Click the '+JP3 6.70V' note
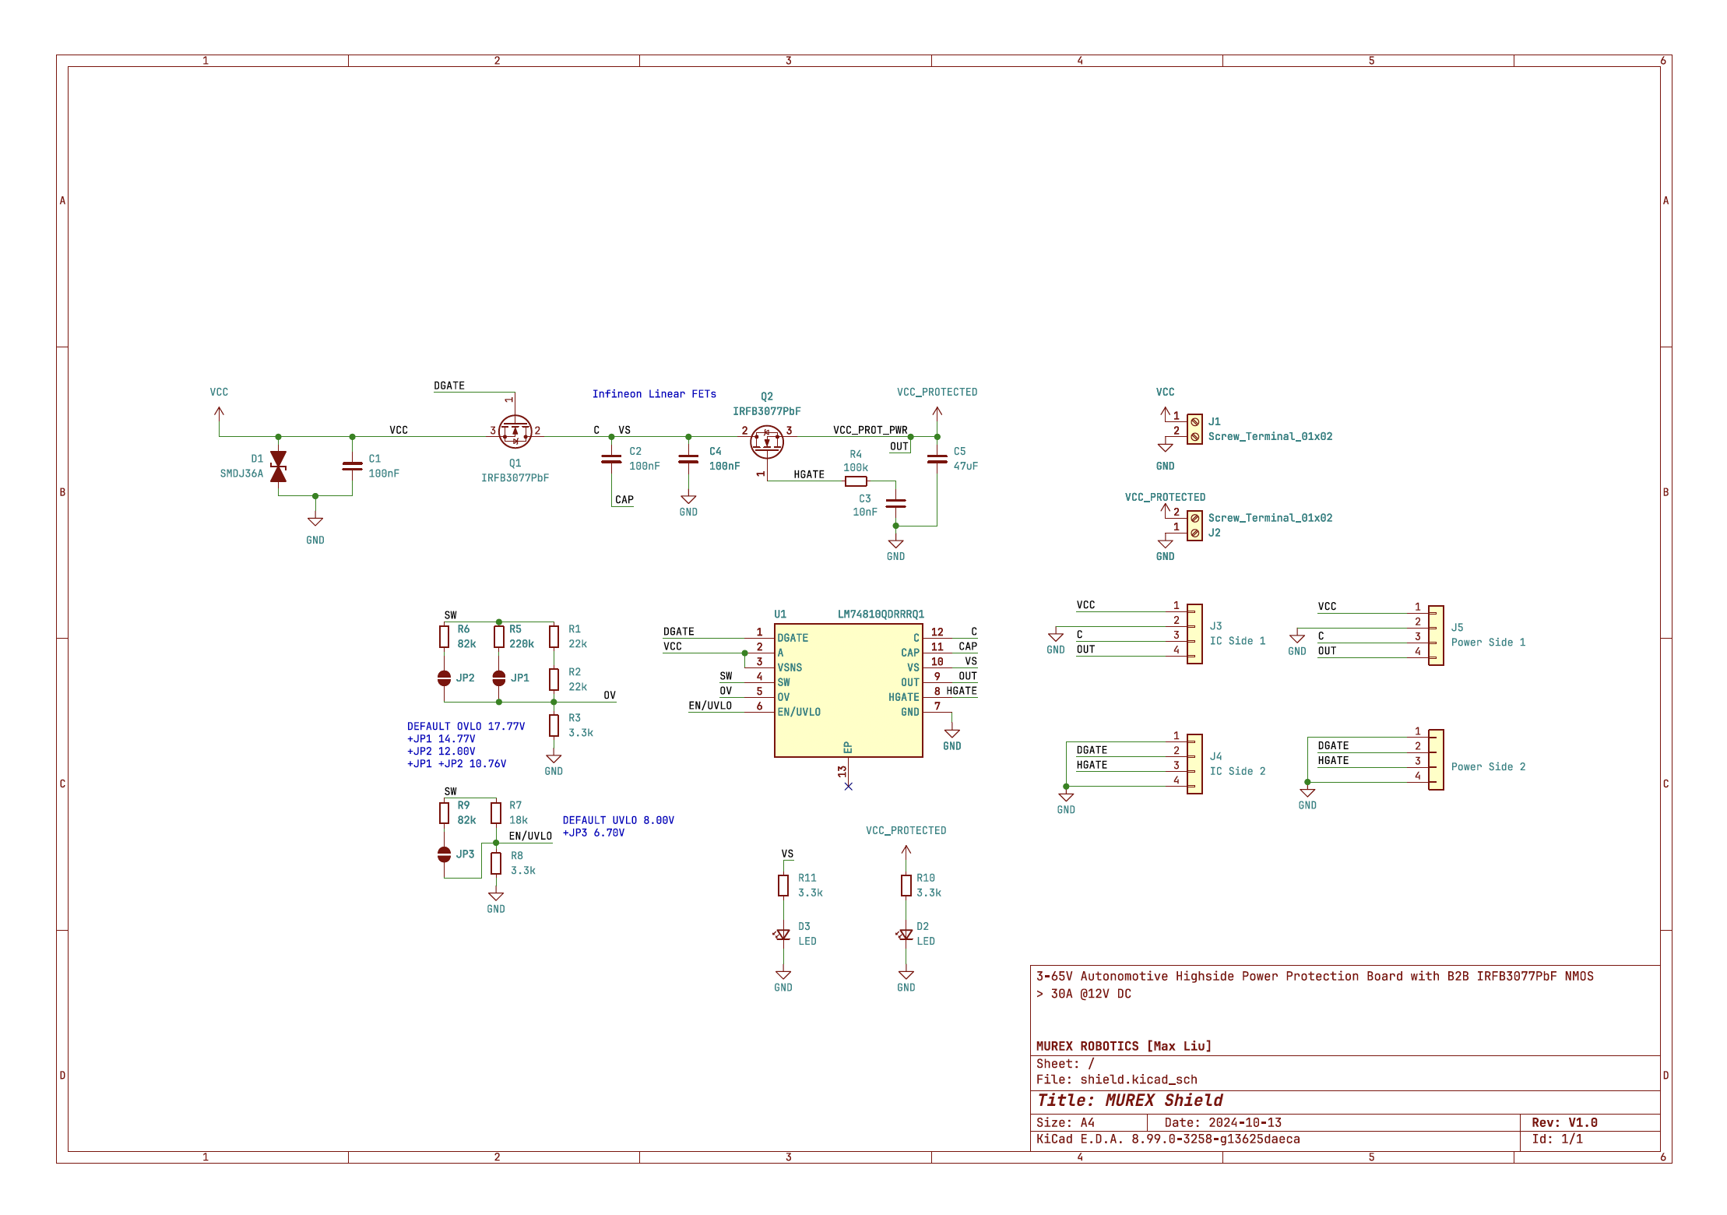Image resolution: width=1727 pixels, height=1215 pixels. pos(593,833)
